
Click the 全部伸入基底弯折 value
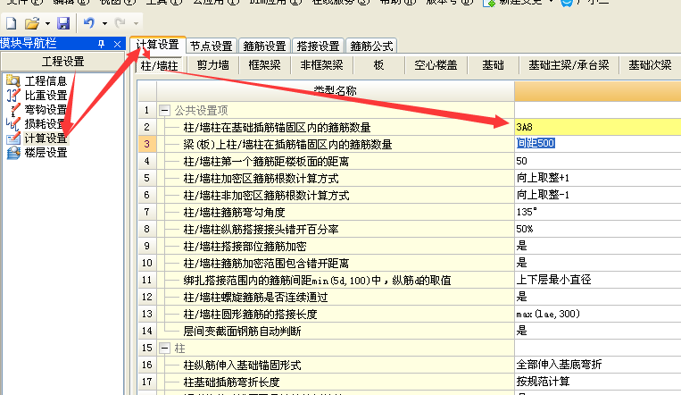(x=559, y=365)
